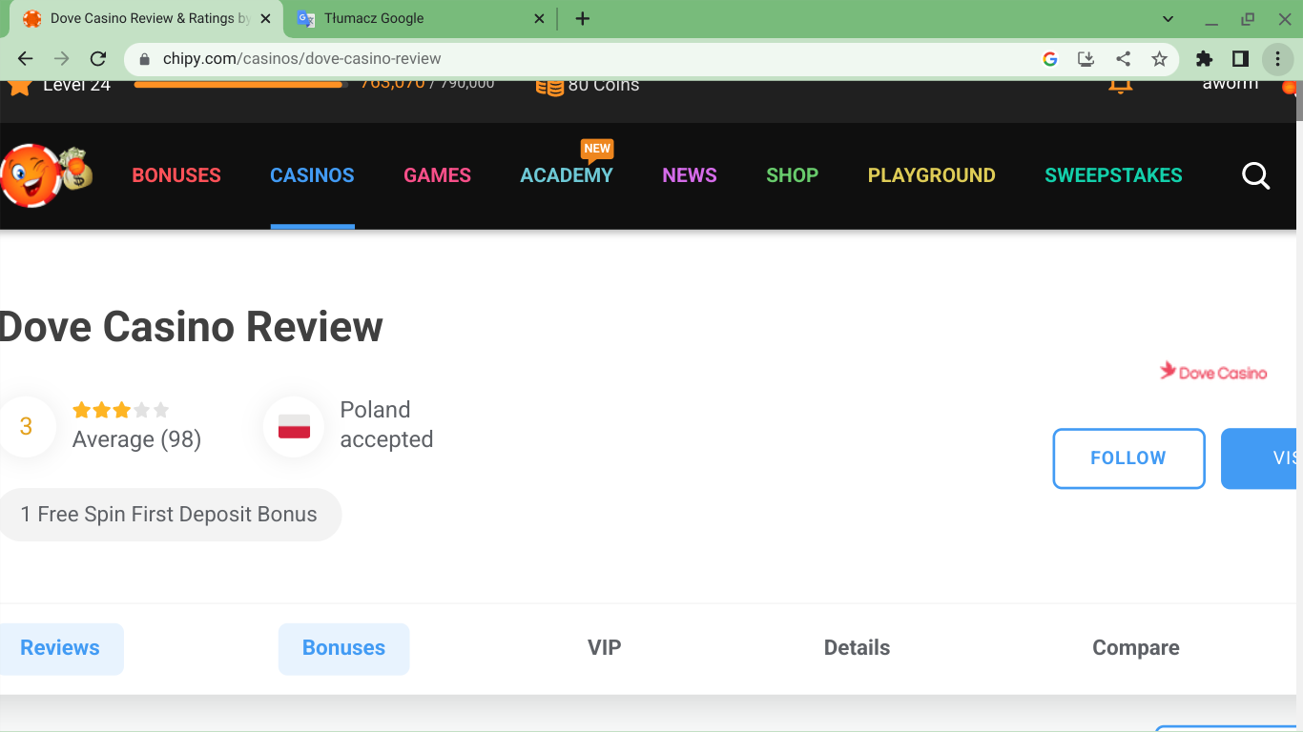Open Chrome's three-dot menu
The image size is (1303, 732).
coord(1278,58)
